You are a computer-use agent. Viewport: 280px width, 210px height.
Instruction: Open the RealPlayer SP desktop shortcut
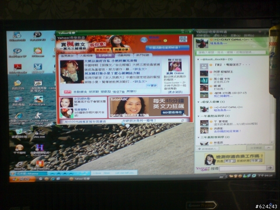[x=17, y=53]
